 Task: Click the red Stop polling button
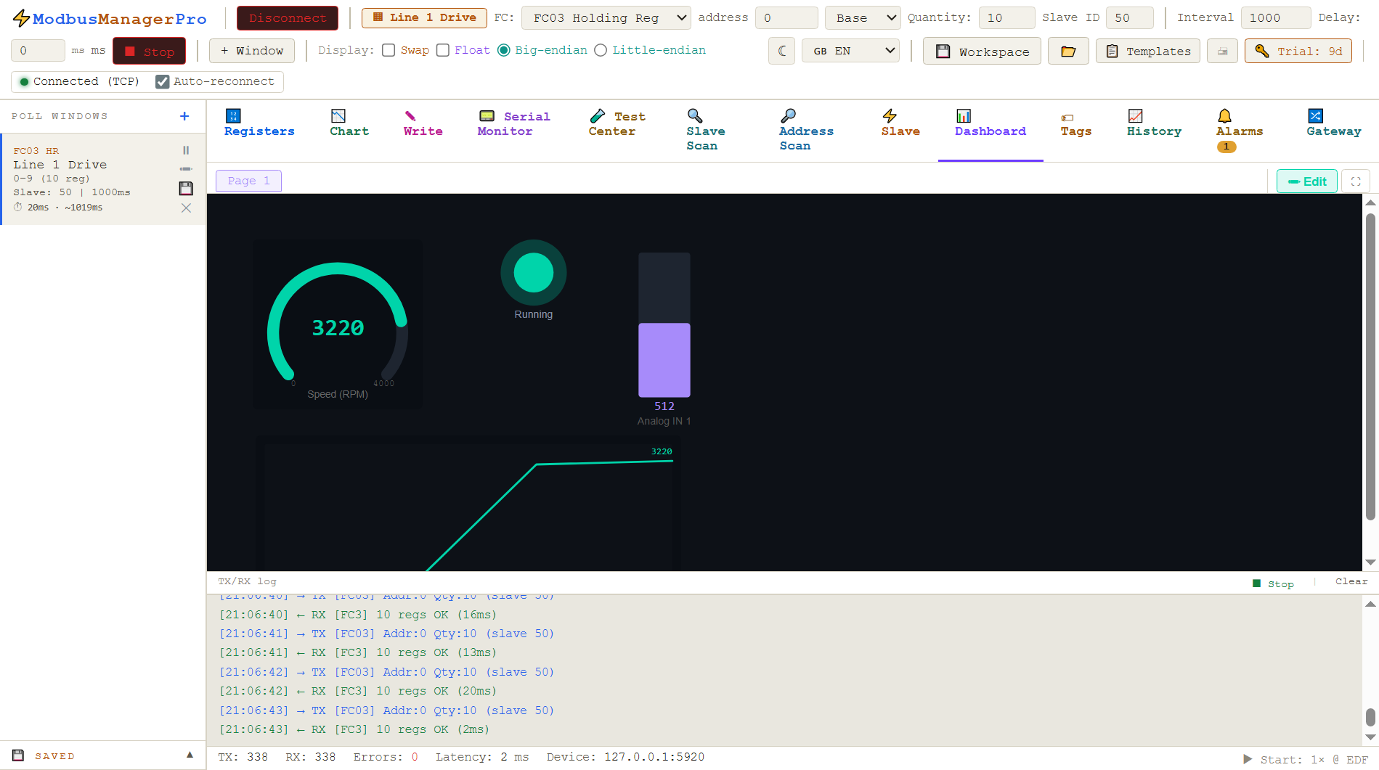pos(150,52)
